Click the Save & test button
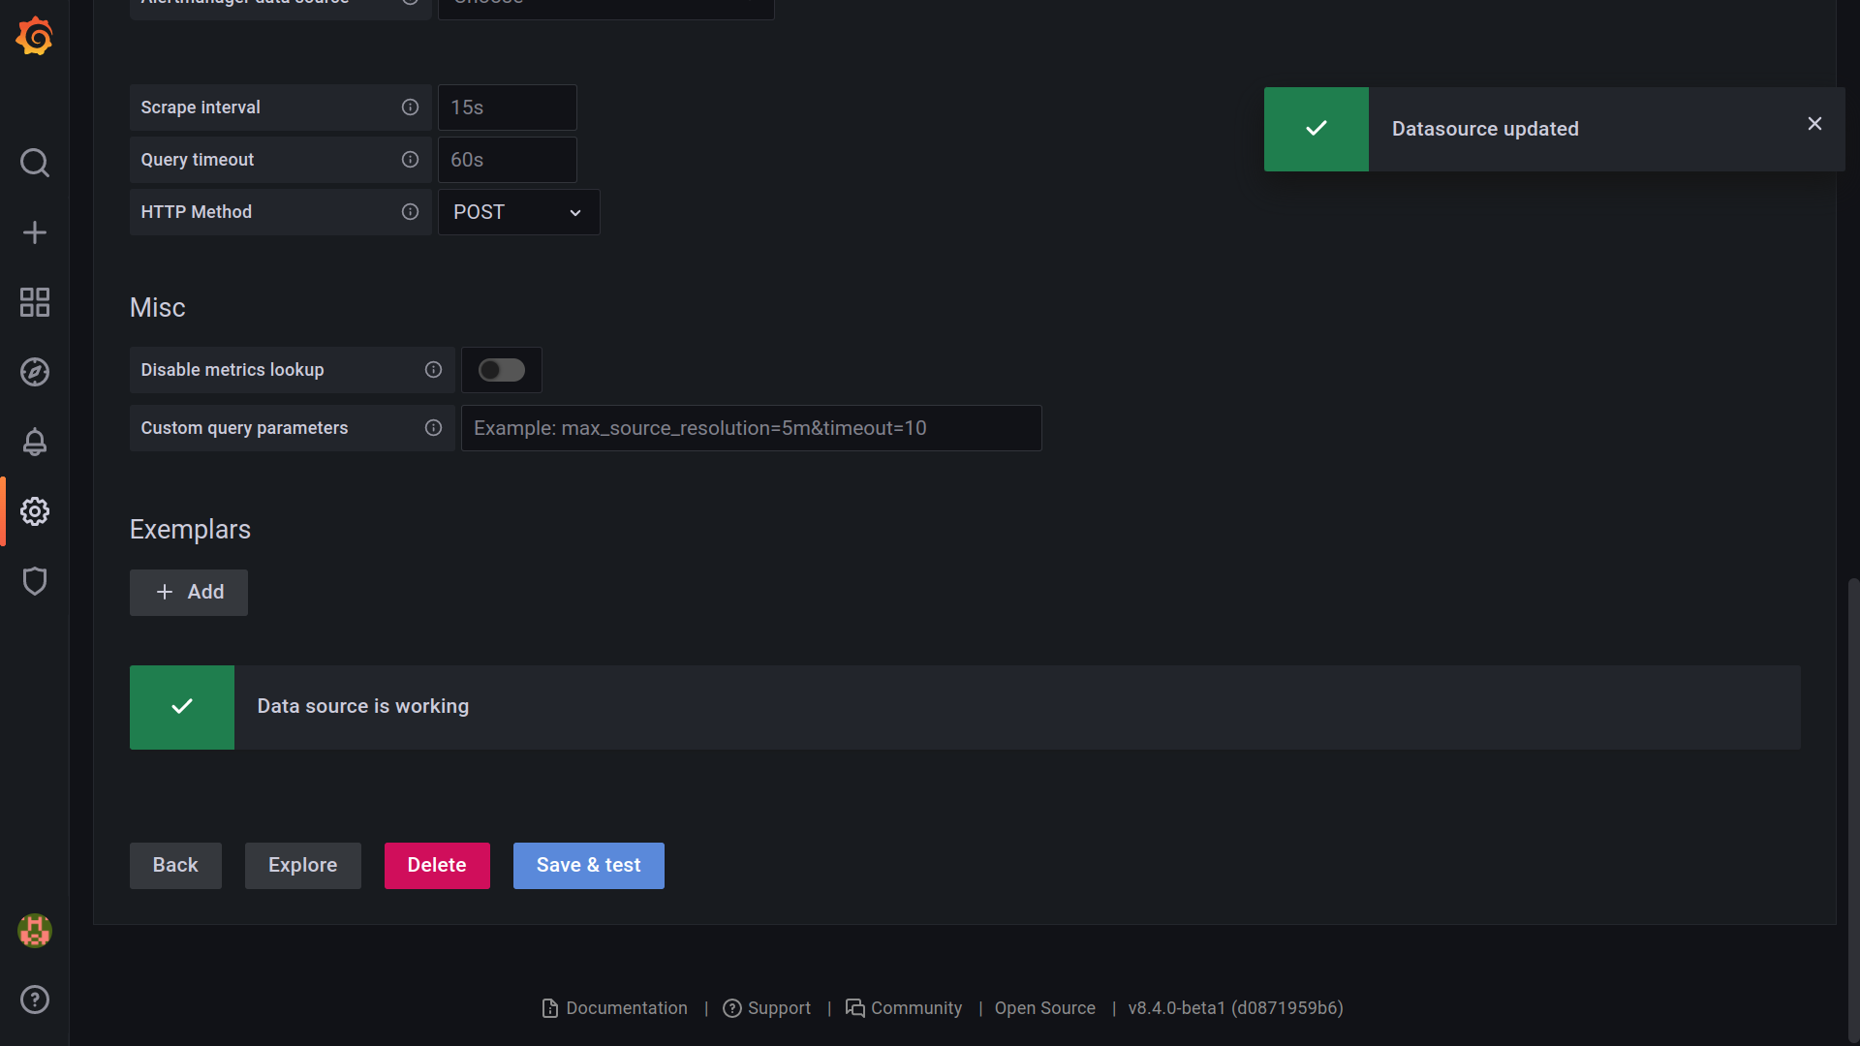Screen dimensions: 1860x1046 click(588, 866)
